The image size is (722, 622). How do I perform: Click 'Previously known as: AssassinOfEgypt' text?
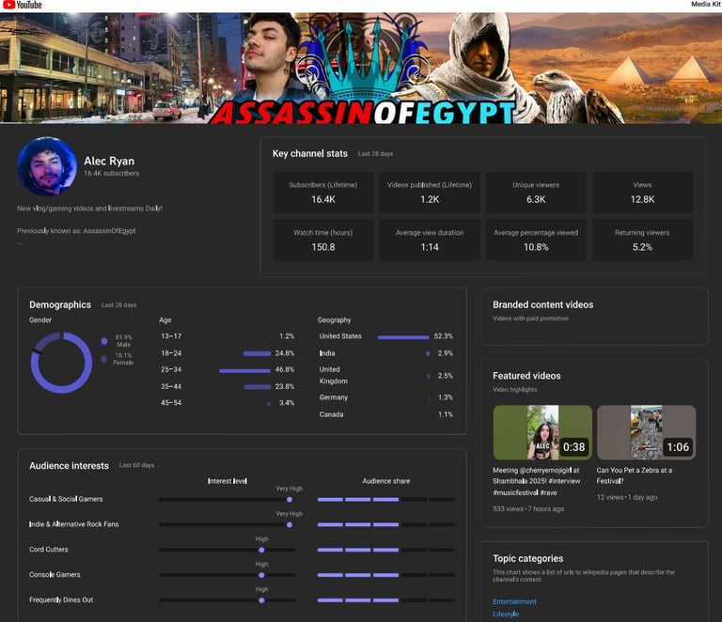tap(76, 231)
